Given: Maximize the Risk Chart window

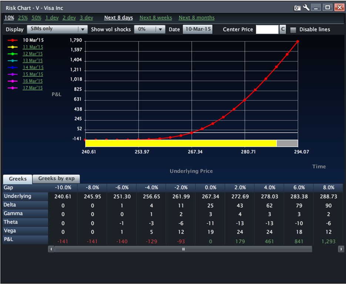Looking at the screenshot, I should click(x=327, y=7).
